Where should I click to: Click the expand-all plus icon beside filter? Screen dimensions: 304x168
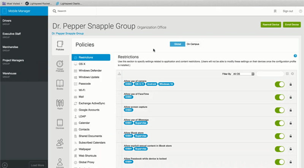[287, 74]
